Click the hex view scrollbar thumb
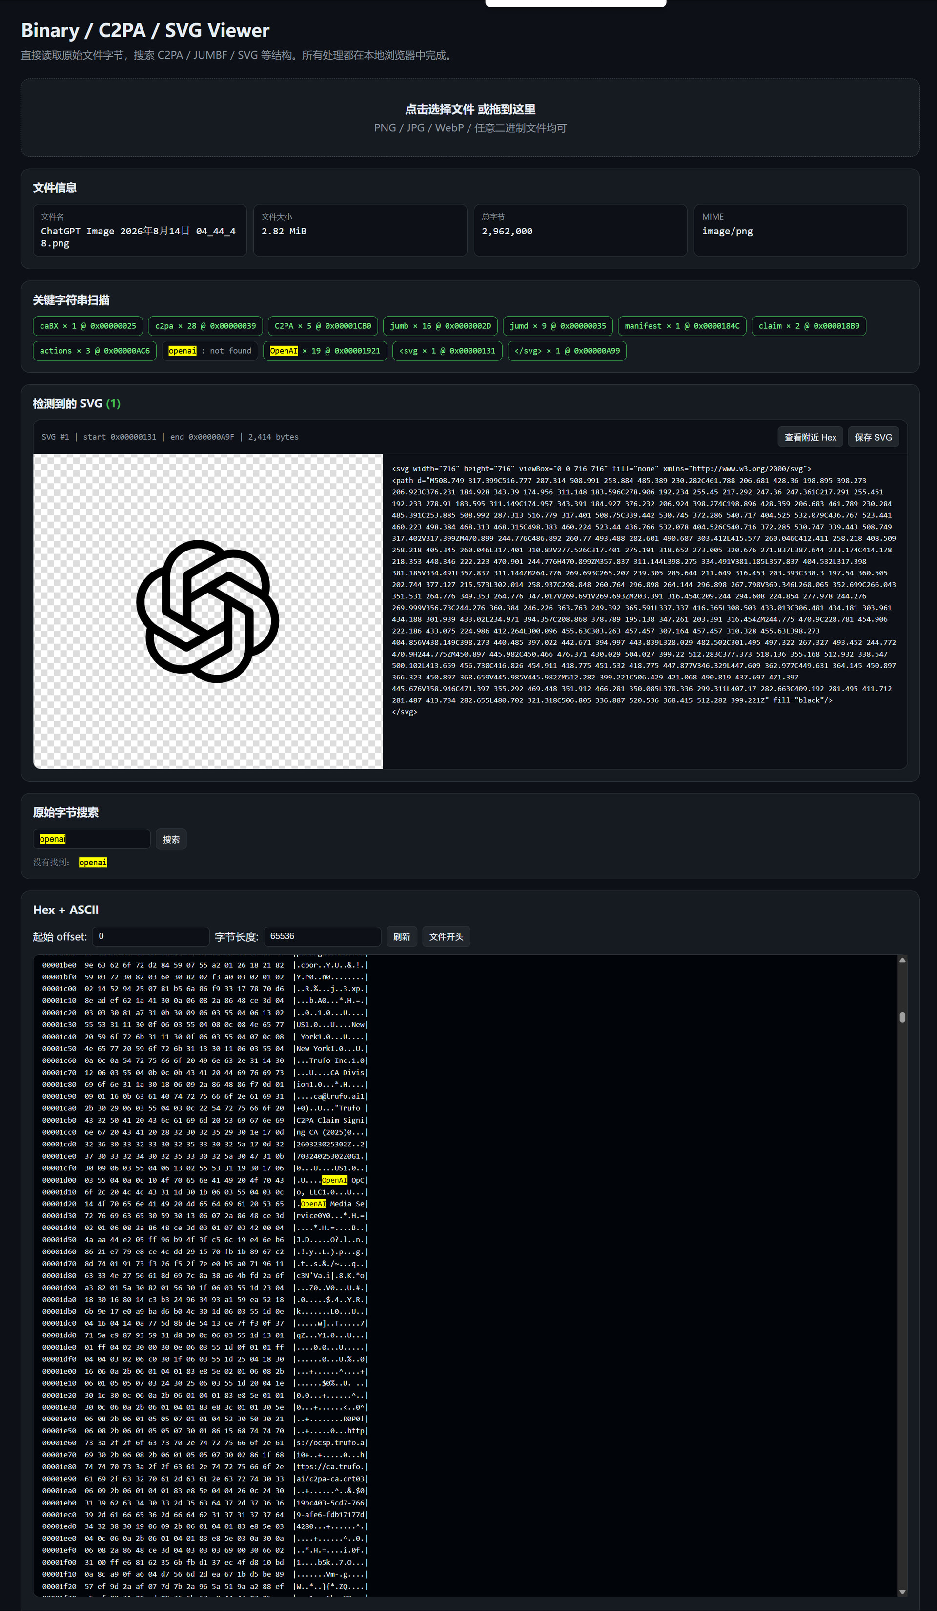The image size is (937, 1611). [x=902, y=1017]
